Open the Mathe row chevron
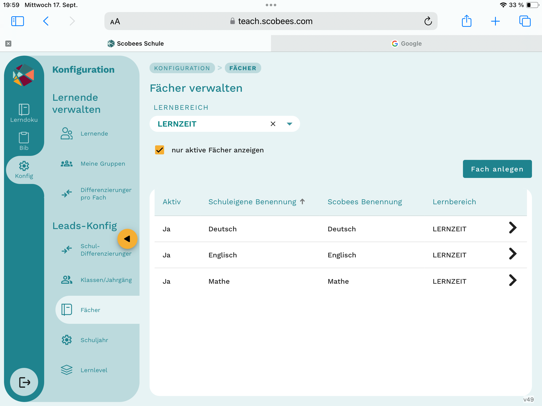Viewport: 542px width, 406px height. [x=513, y=280]
